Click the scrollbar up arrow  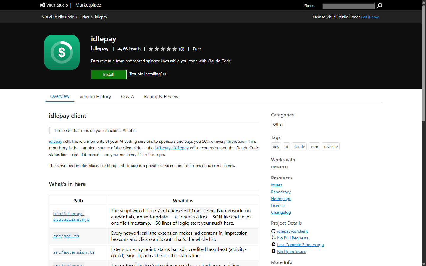(424, 2)
